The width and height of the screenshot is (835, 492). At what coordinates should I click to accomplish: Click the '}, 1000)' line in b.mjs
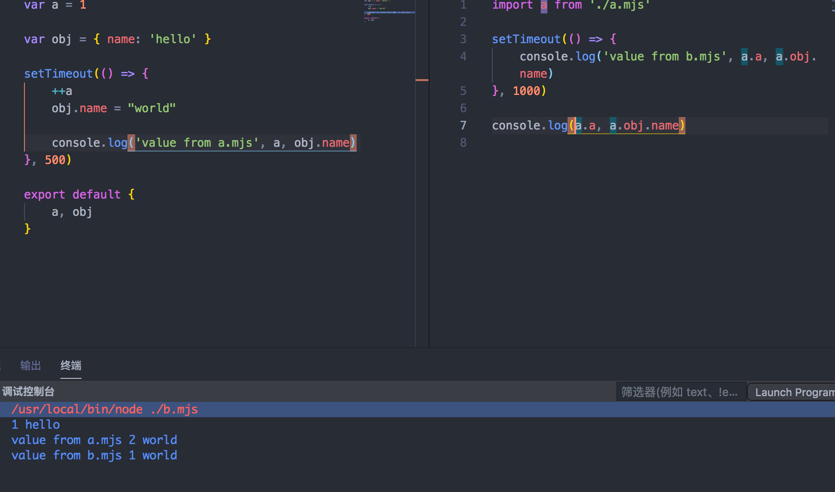(x=519, y=91)
